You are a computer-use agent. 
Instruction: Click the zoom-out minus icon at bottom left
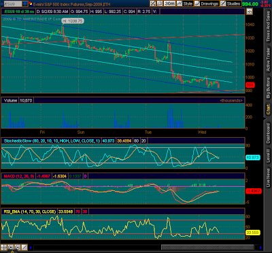click(18, 248)
